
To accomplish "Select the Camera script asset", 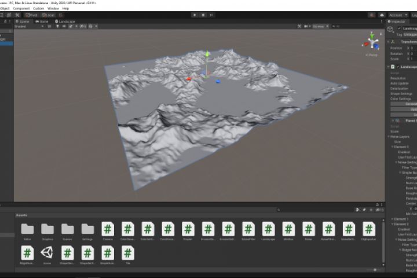I will tap(108, 231).
